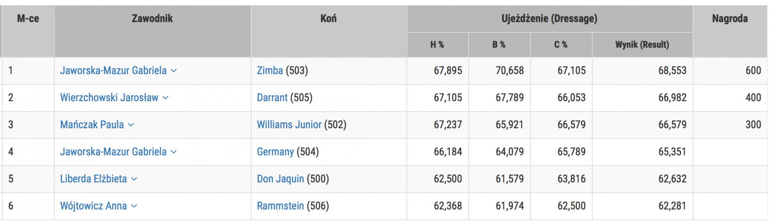771x223 pixels.
Task: Expand chevron next to Wierzchowski Jarosław
Action: point(166,98)
